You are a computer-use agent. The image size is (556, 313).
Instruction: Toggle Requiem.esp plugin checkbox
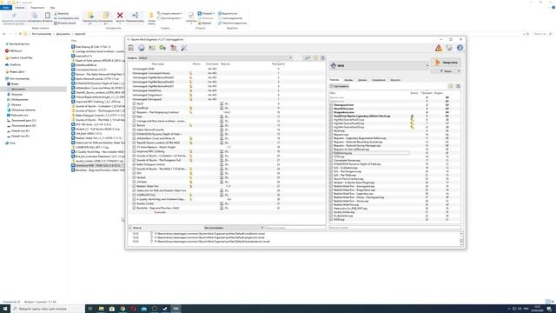(x=331, y=135)
